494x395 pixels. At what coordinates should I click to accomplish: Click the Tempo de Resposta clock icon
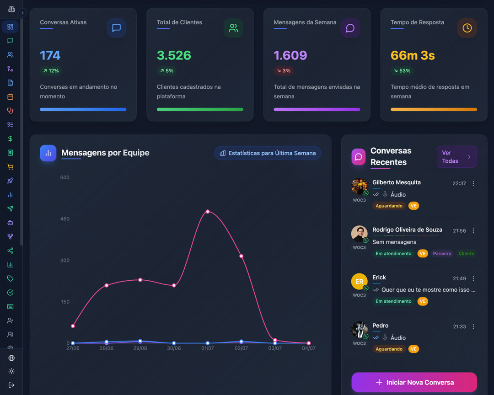pos(467,28)
